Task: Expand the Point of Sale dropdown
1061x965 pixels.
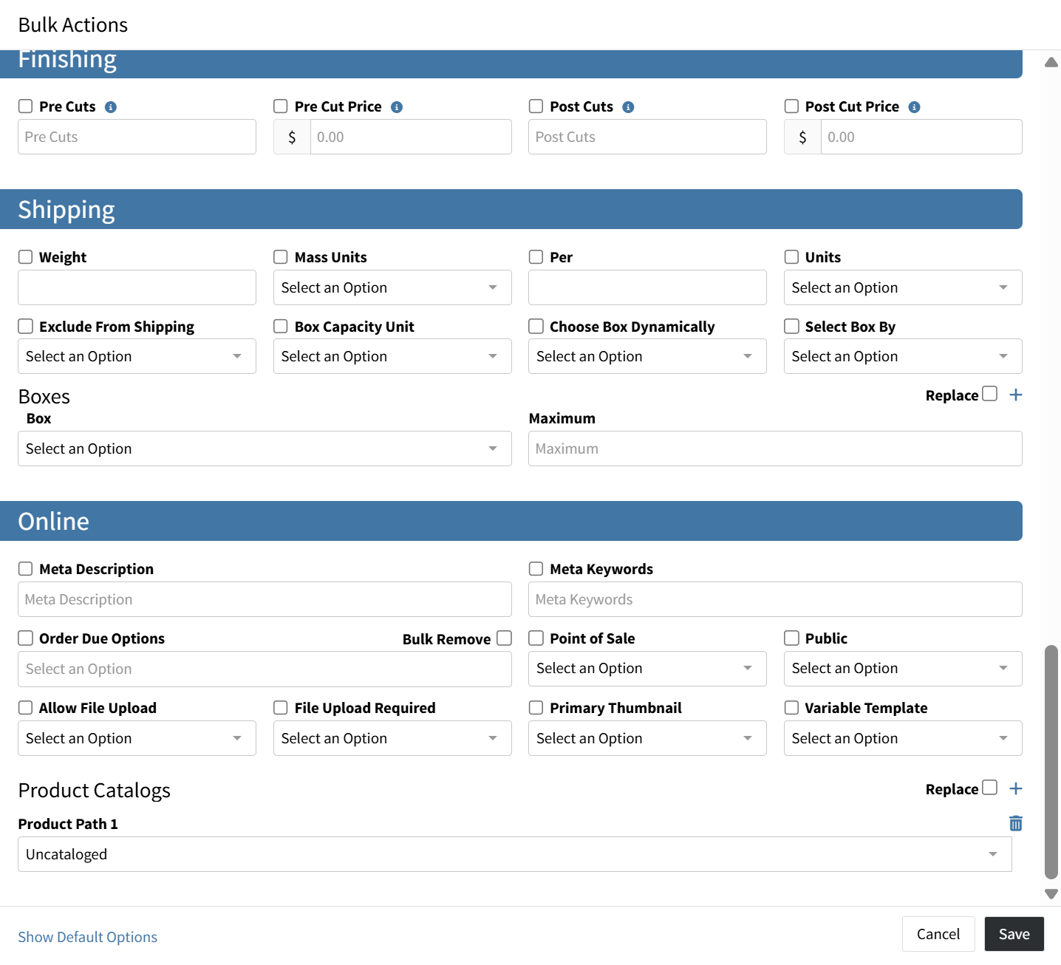Action: pyautogui.click(x=647, y=668)
